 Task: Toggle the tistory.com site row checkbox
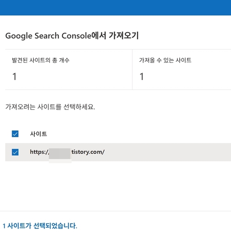(15, 152)
